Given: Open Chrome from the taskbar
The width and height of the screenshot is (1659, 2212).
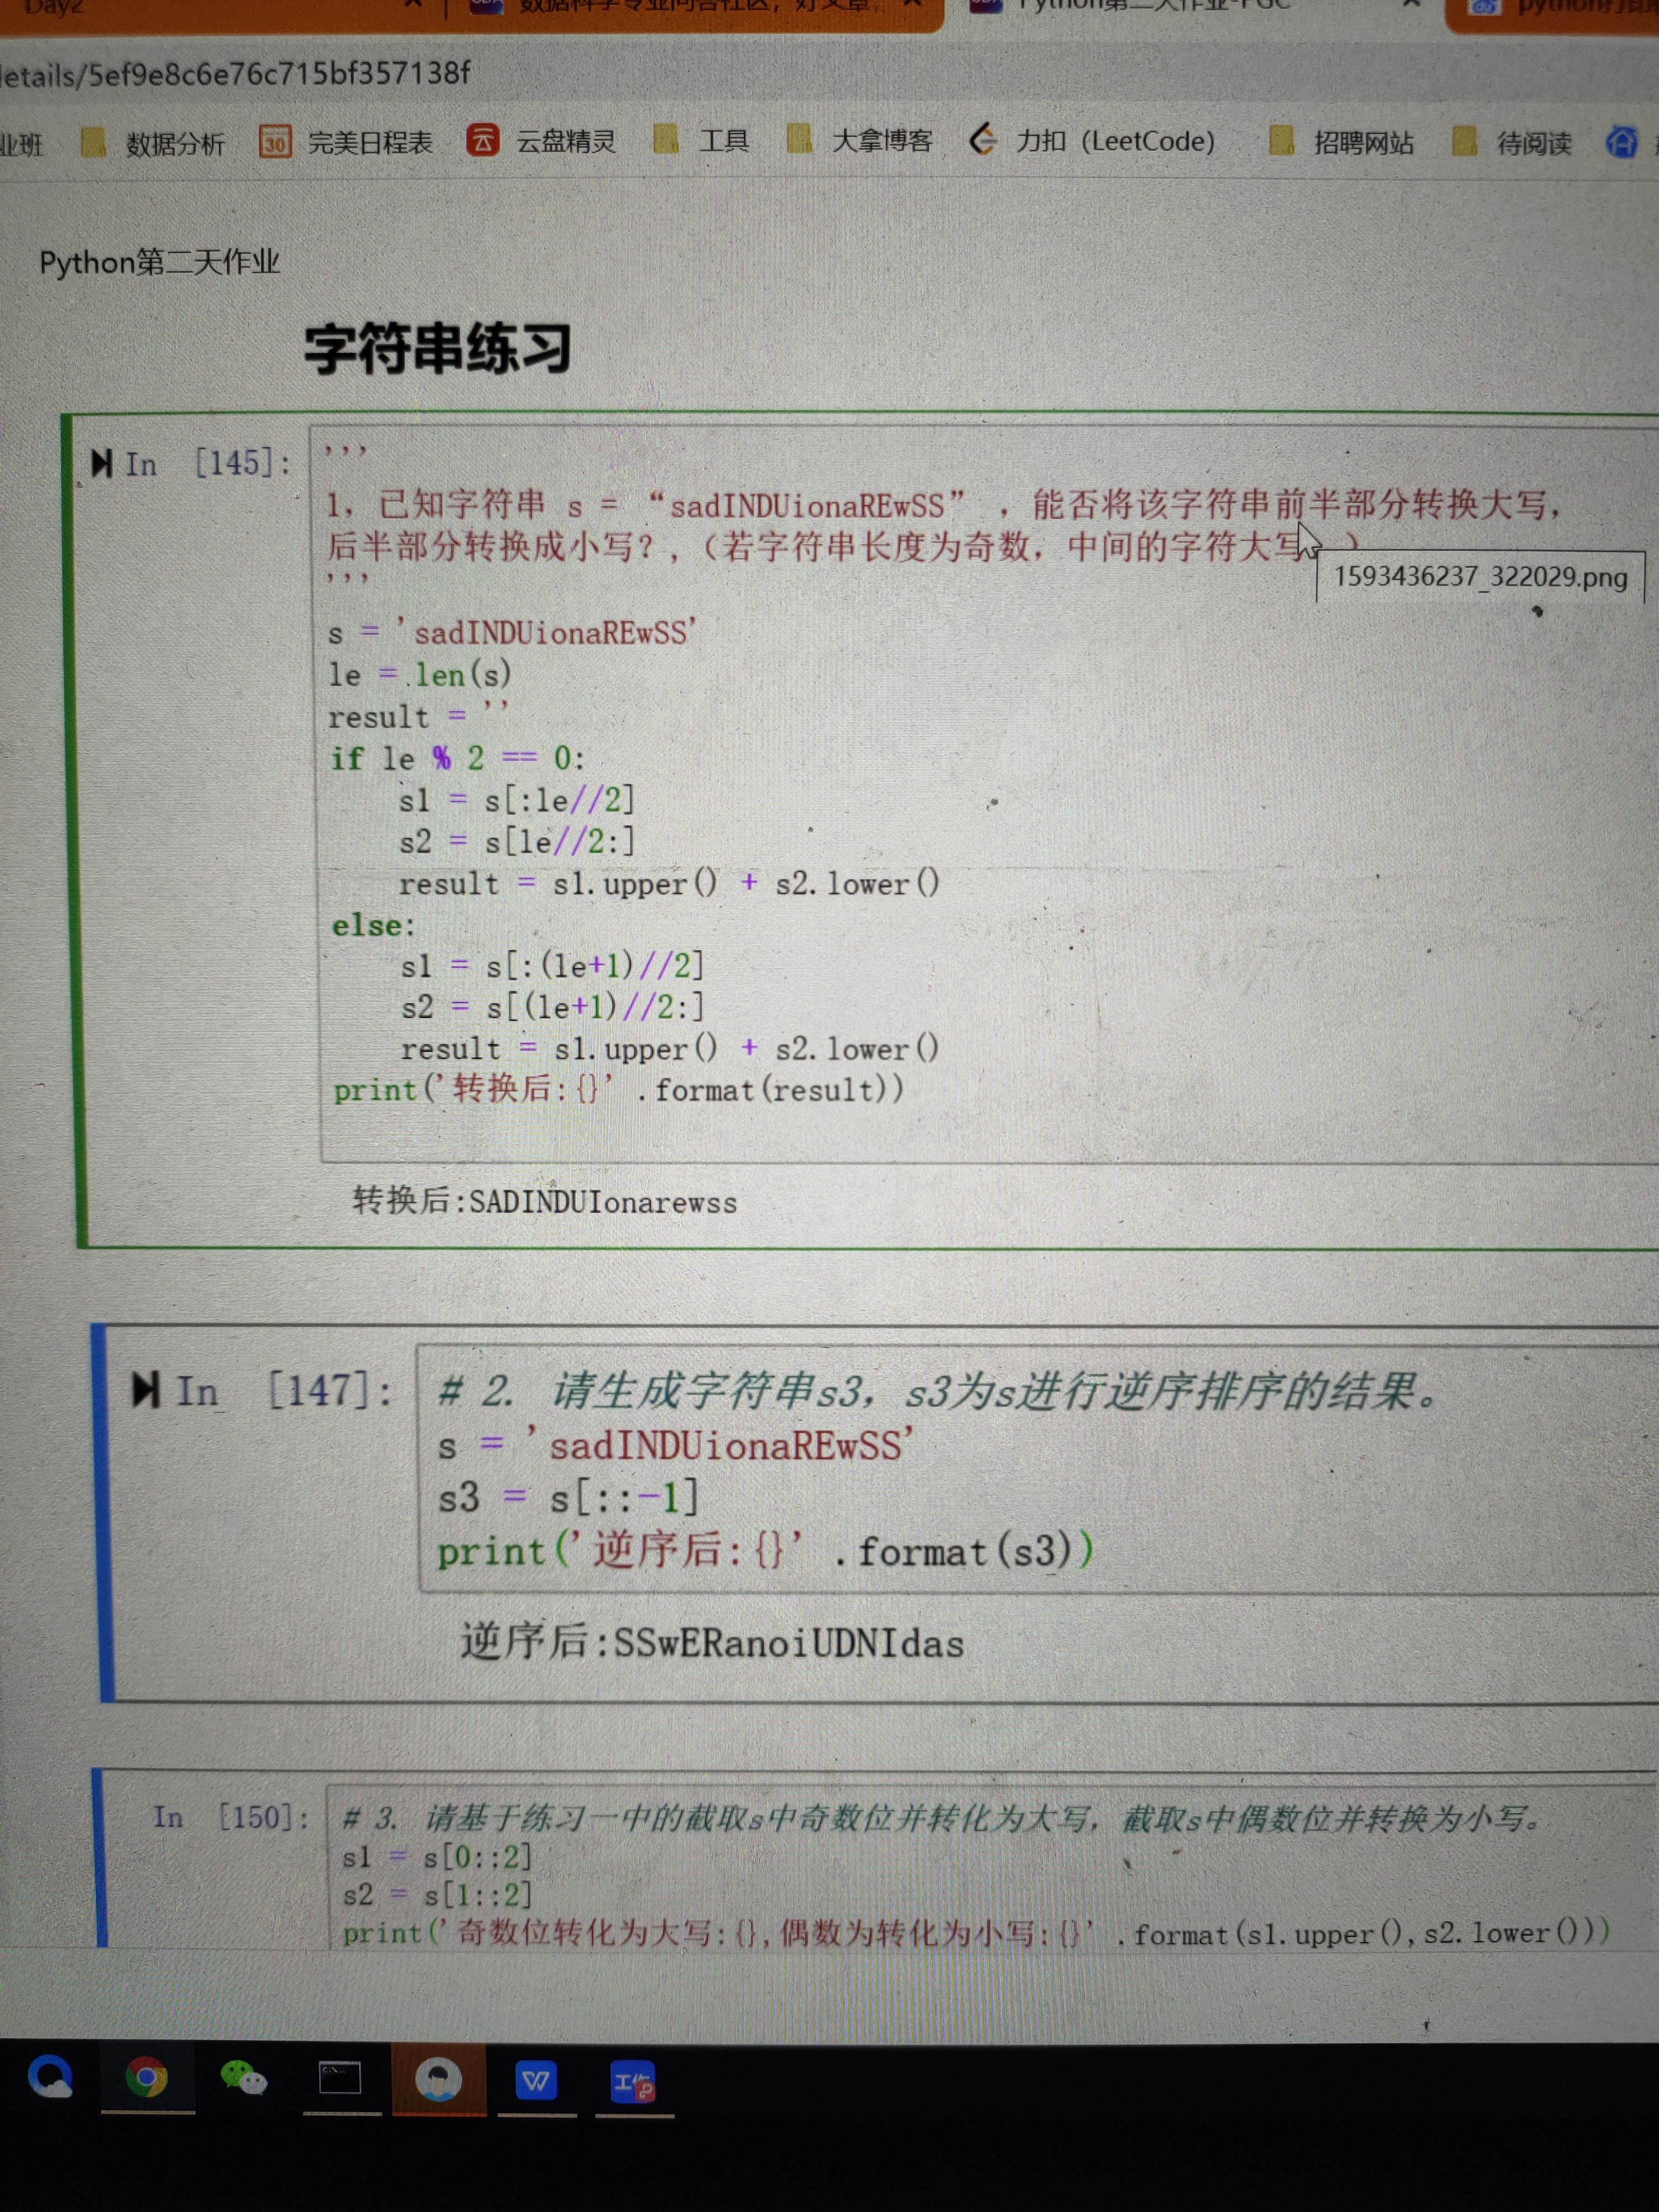Looking at the screenshot, I should [x=147, y=2078].
